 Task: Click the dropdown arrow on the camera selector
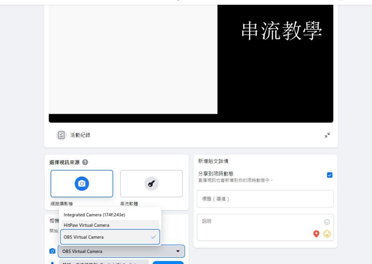[x=178, y=251]
